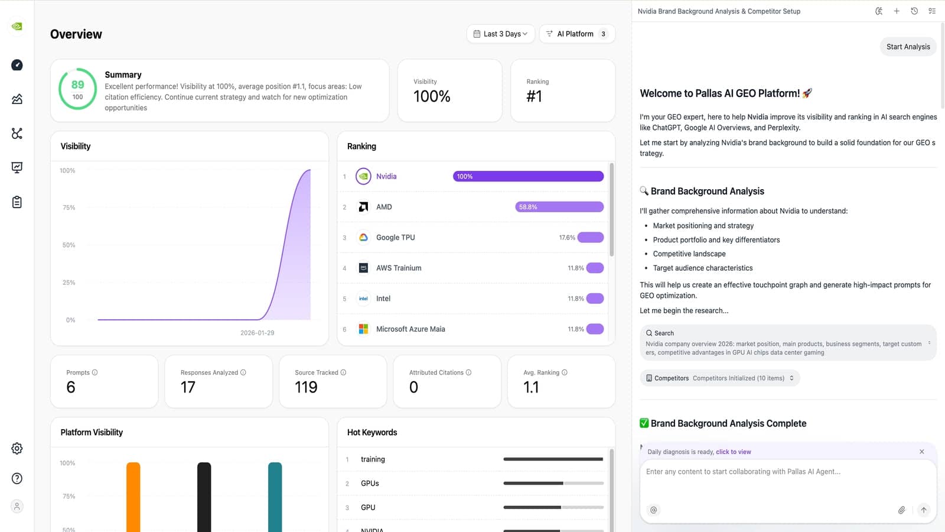Open daily diagnosis via 'click to view' link

tap(733, 451)
